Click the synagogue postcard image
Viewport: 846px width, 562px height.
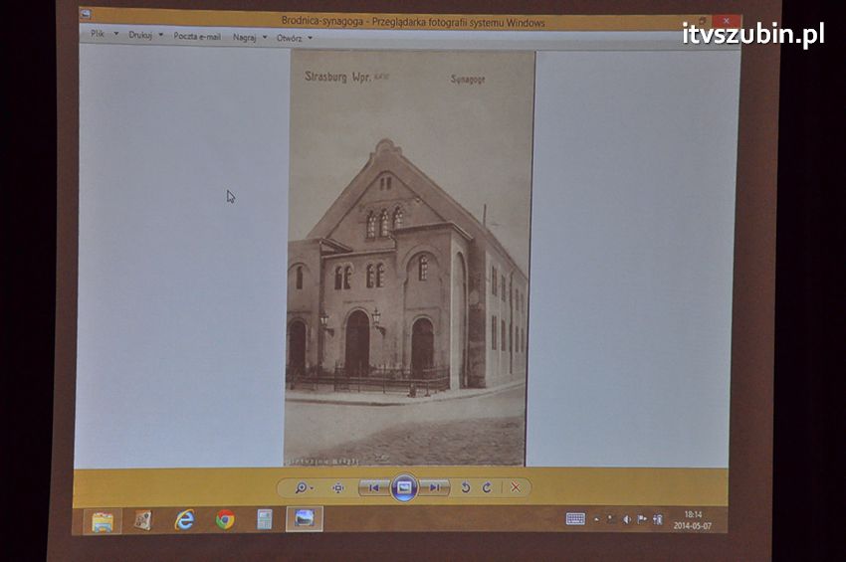[408, 259]
